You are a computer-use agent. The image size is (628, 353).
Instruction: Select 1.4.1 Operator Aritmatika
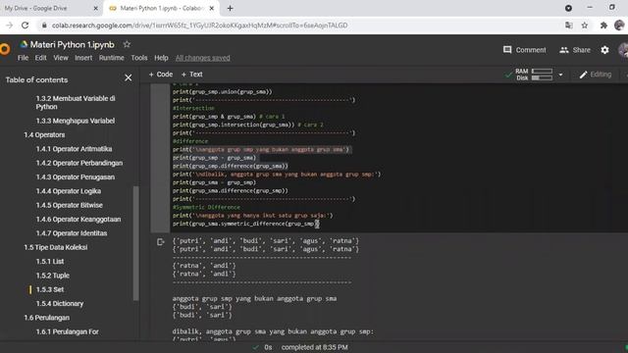point(74,149)
